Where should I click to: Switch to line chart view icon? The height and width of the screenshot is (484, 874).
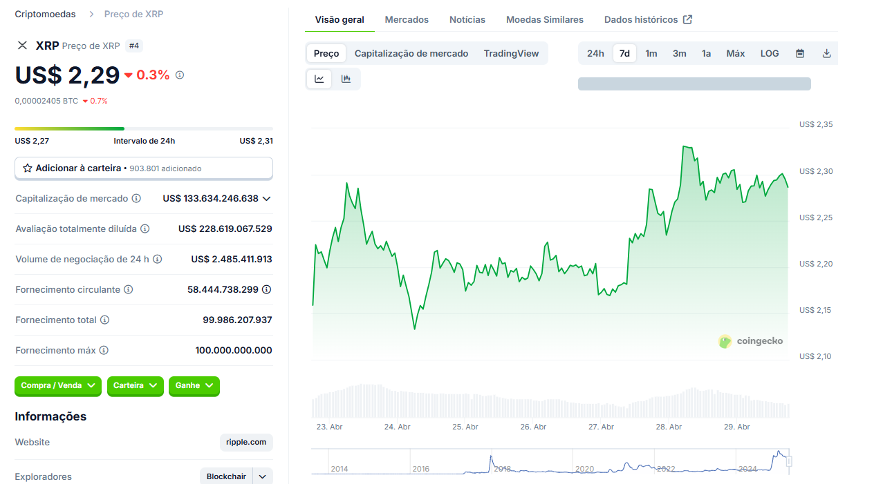point(319,79)
